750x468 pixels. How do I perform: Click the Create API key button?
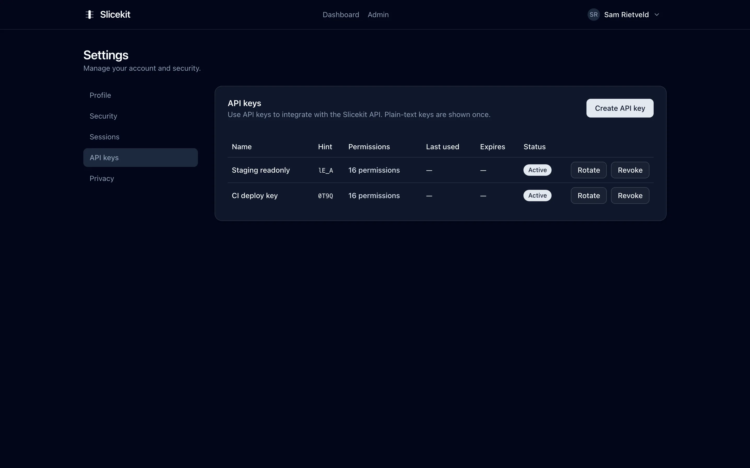[x=620, y=108]
